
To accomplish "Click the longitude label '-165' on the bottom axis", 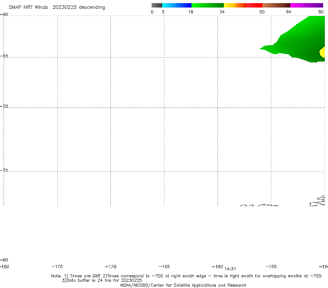I will pos(164,267).
